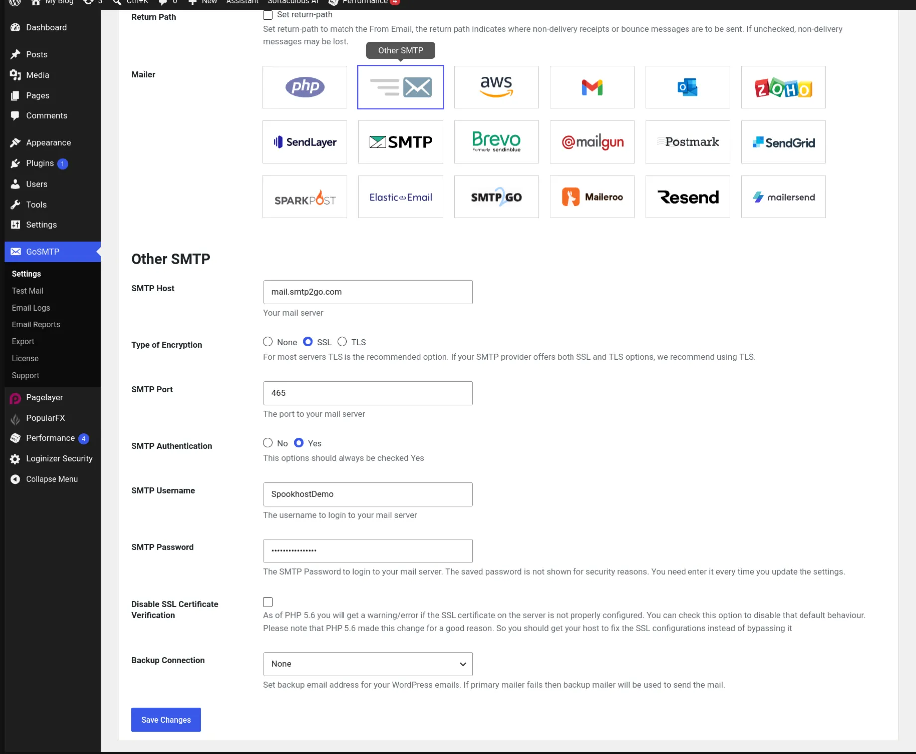The width and height of the screenshot is (916, 754).
Task: Go to the Support submenu
Action: pyautogui.click(x=25, y=375)
